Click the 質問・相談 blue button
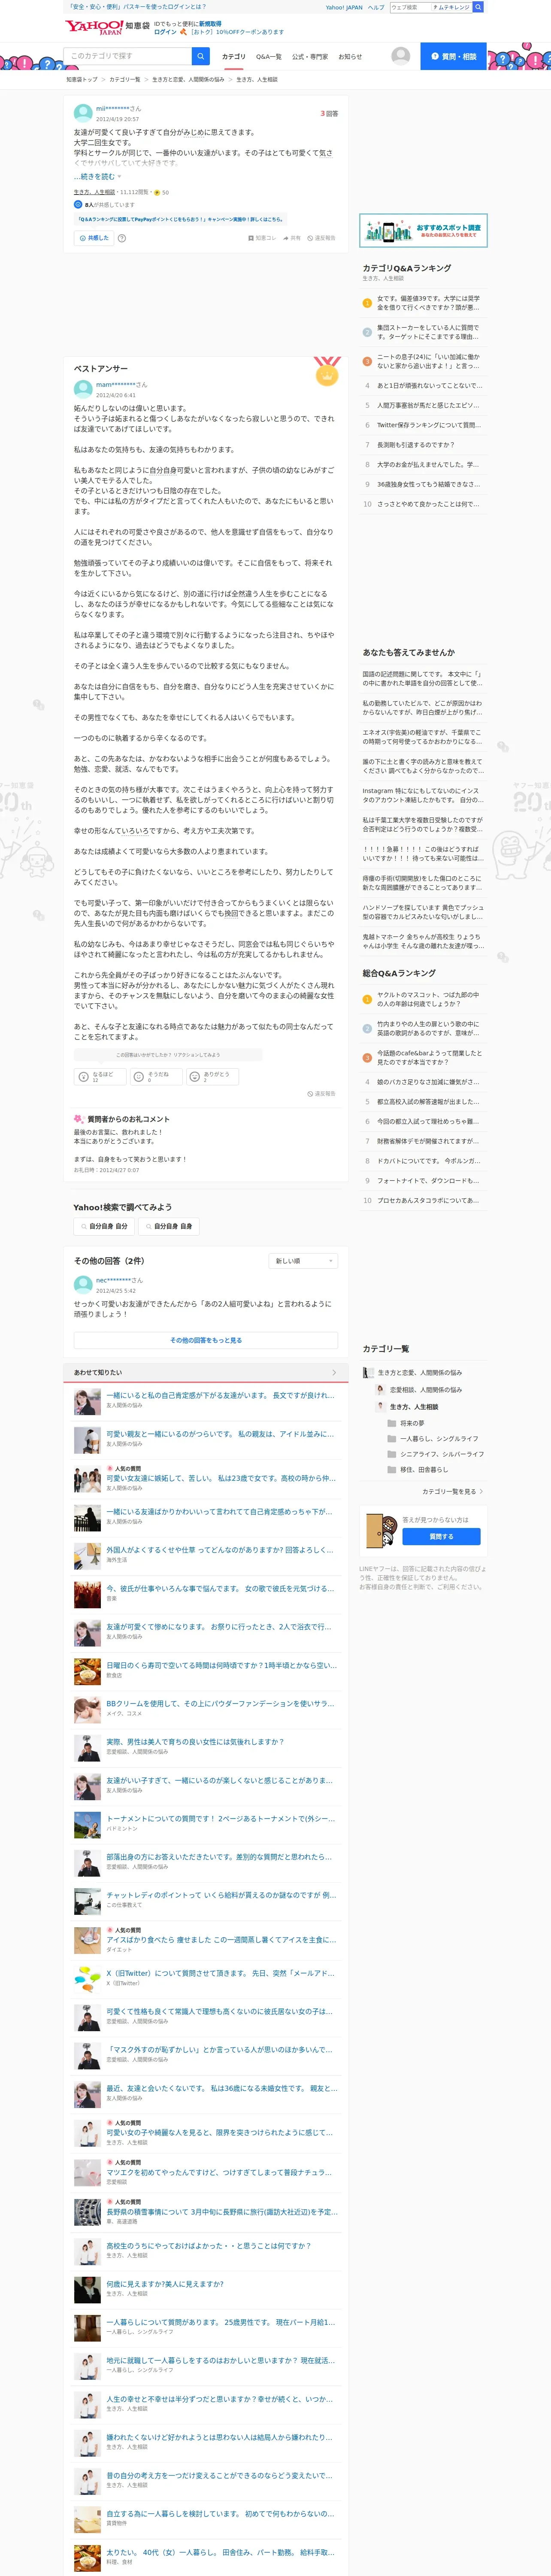Viewport: 551px width, 2576px height. [x=453, y=56]
